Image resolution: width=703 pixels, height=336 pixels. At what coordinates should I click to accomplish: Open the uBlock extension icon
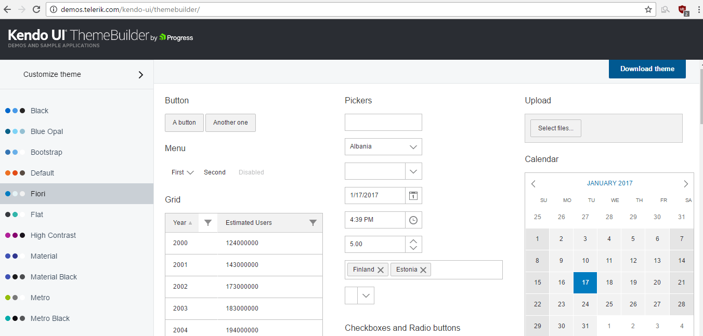682,9
